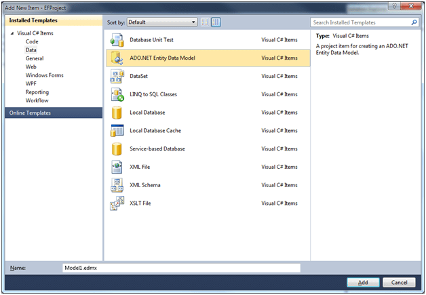Select the General category
This screenshot has height=295, width=426.
click(35, 58)
